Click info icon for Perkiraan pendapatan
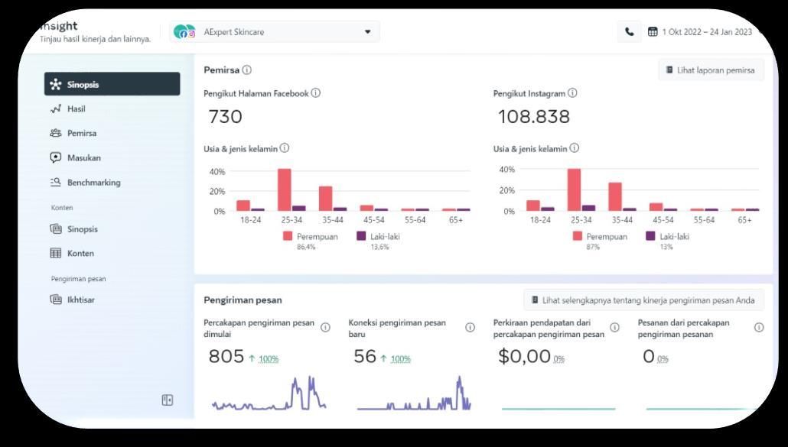Image resolution: width=788 pixels, height=447 pixels. pos(614,327)
